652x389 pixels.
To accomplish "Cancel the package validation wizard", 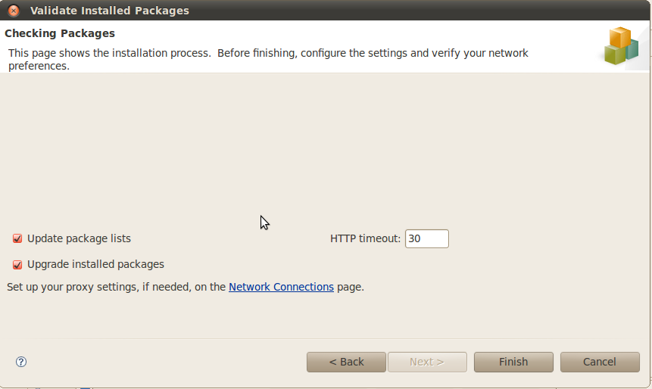I will (x=600, y=362).
